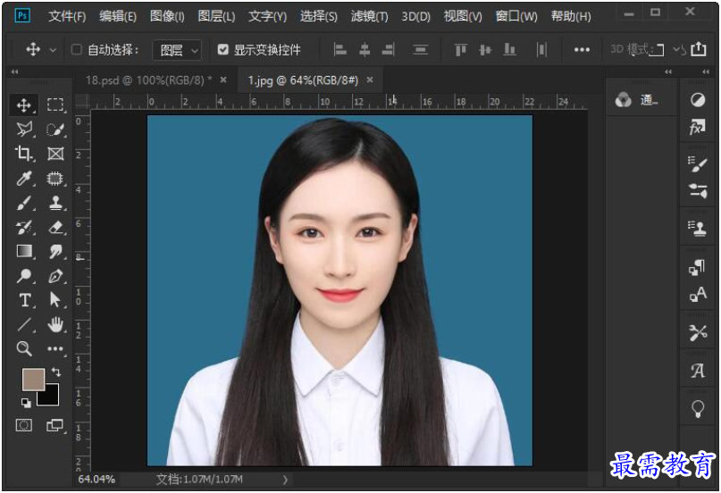Screen dimensions: 721x493
Task: Enable the auto-select checkbox
Action: [x=77, y=49]
